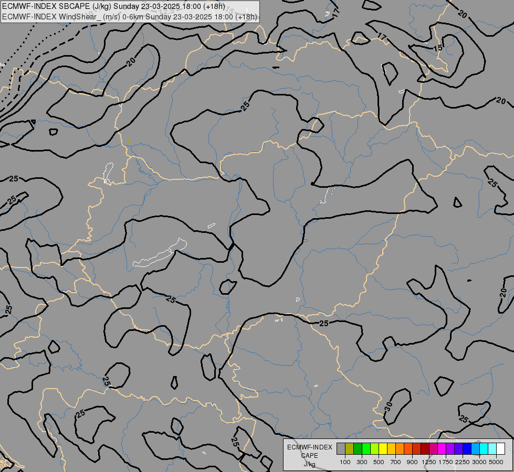
Task: Select the purple swatch after the 1750 tick
Action: coord(450,448)
